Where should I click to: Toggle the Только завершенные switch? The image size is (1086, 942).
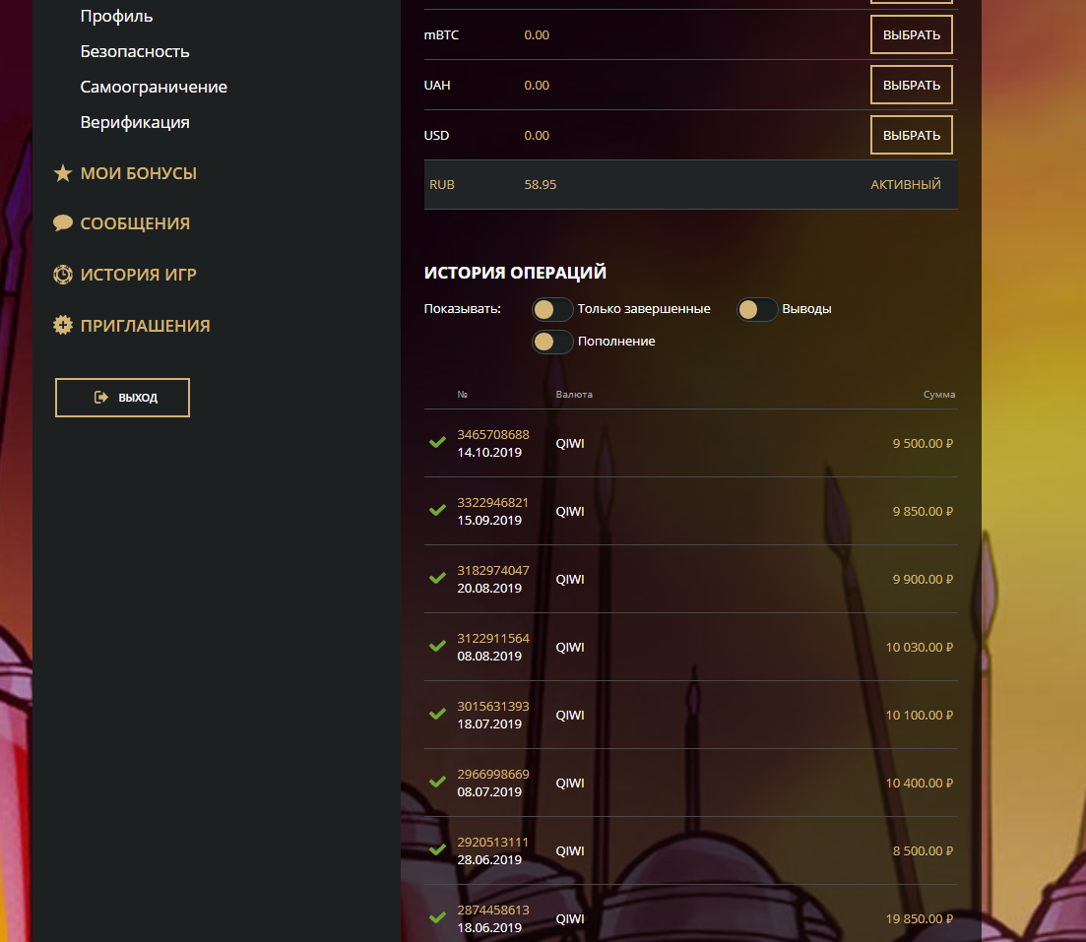pos(552,309)
